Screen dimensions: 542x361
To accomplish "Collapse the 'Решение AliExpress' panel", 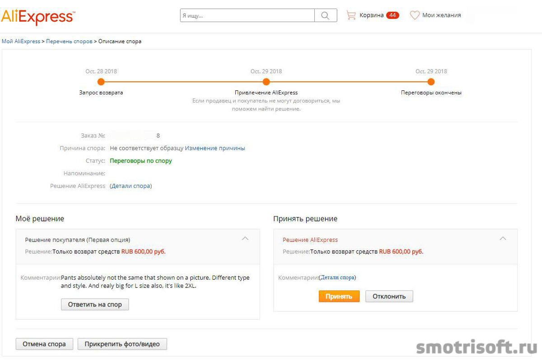I will pyautogui.click(x=503, y=237).
